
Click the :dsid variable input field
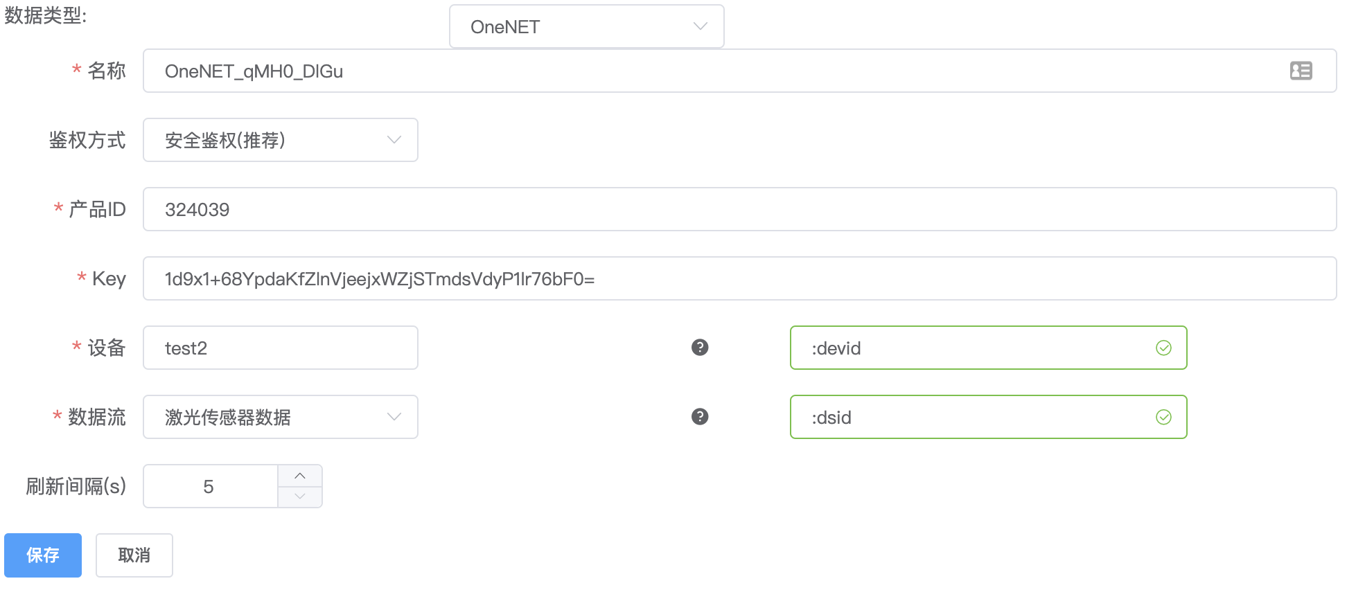point(989,417)
